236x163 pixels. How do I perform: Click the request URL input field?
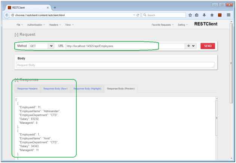125,46
